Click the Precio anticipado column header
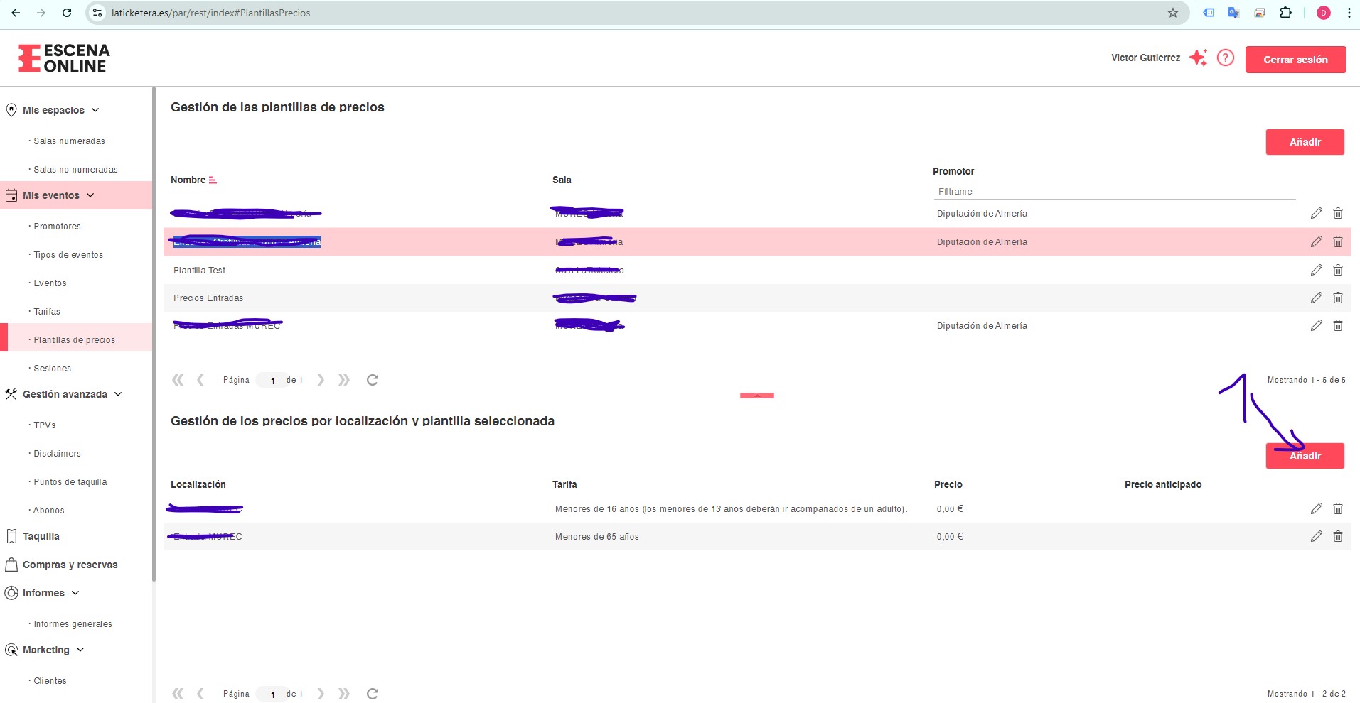 (x=1163, y=484)
